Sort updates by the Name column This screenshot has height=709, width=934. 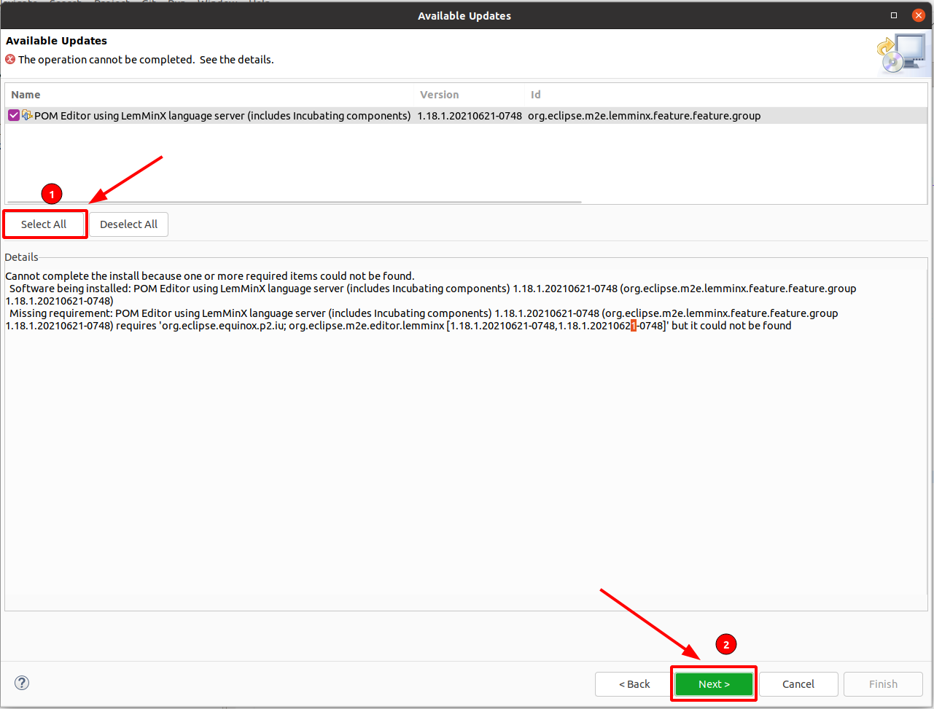click(209, 95)
